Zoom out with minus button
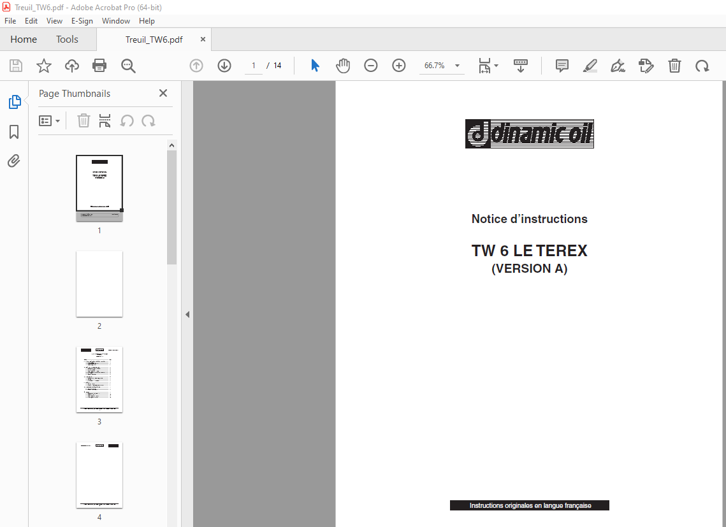726x527 pixels. point(371,66)
